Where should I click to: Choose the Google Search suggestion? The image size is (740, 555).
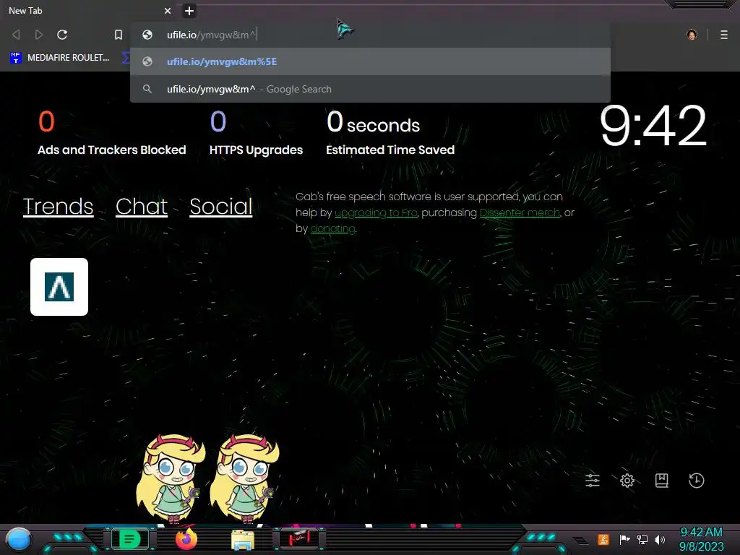click(370, 89)
